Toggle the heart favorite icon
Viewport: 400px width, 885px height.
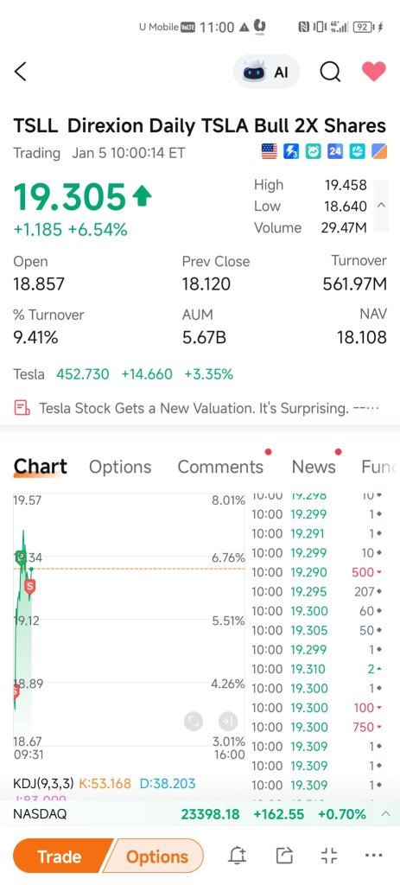pyautogui.click(x=373, y=72)
